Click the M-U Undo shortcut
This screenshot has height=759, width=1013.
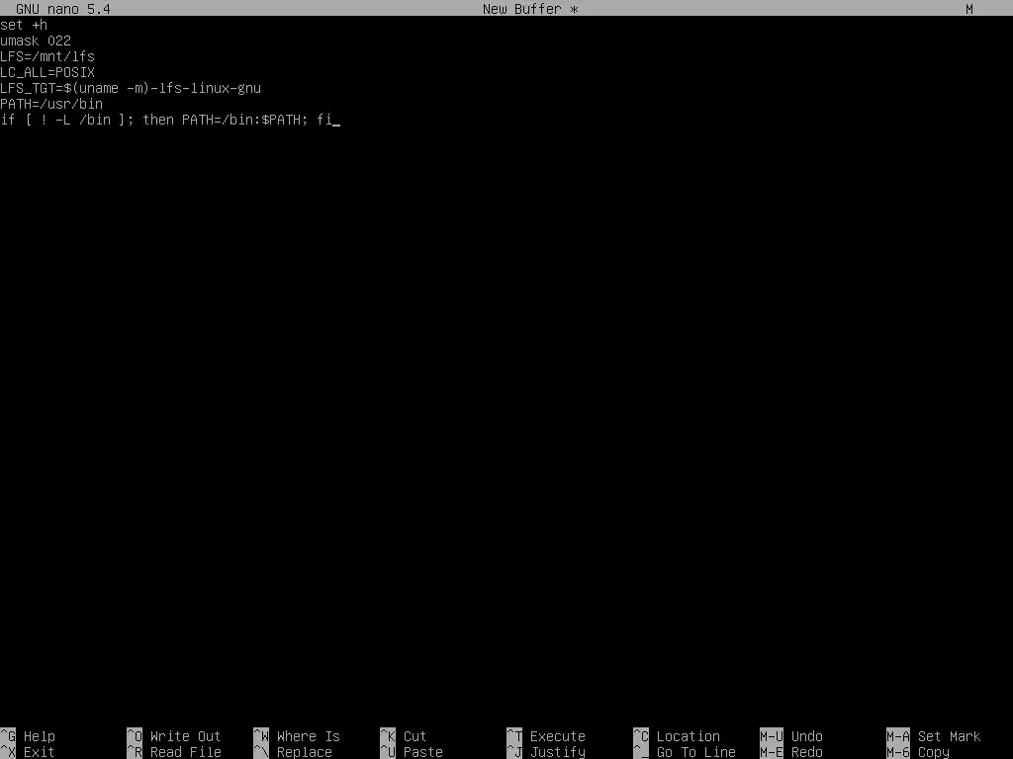[x=791, y=736]
